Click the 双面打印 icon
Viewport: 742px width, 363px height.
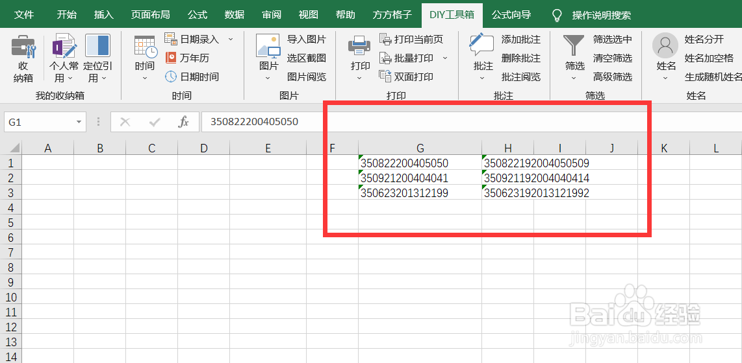coord(385,76)
